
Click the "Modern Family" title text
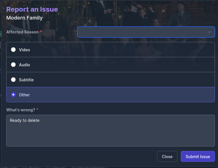(x=24, y=18)
